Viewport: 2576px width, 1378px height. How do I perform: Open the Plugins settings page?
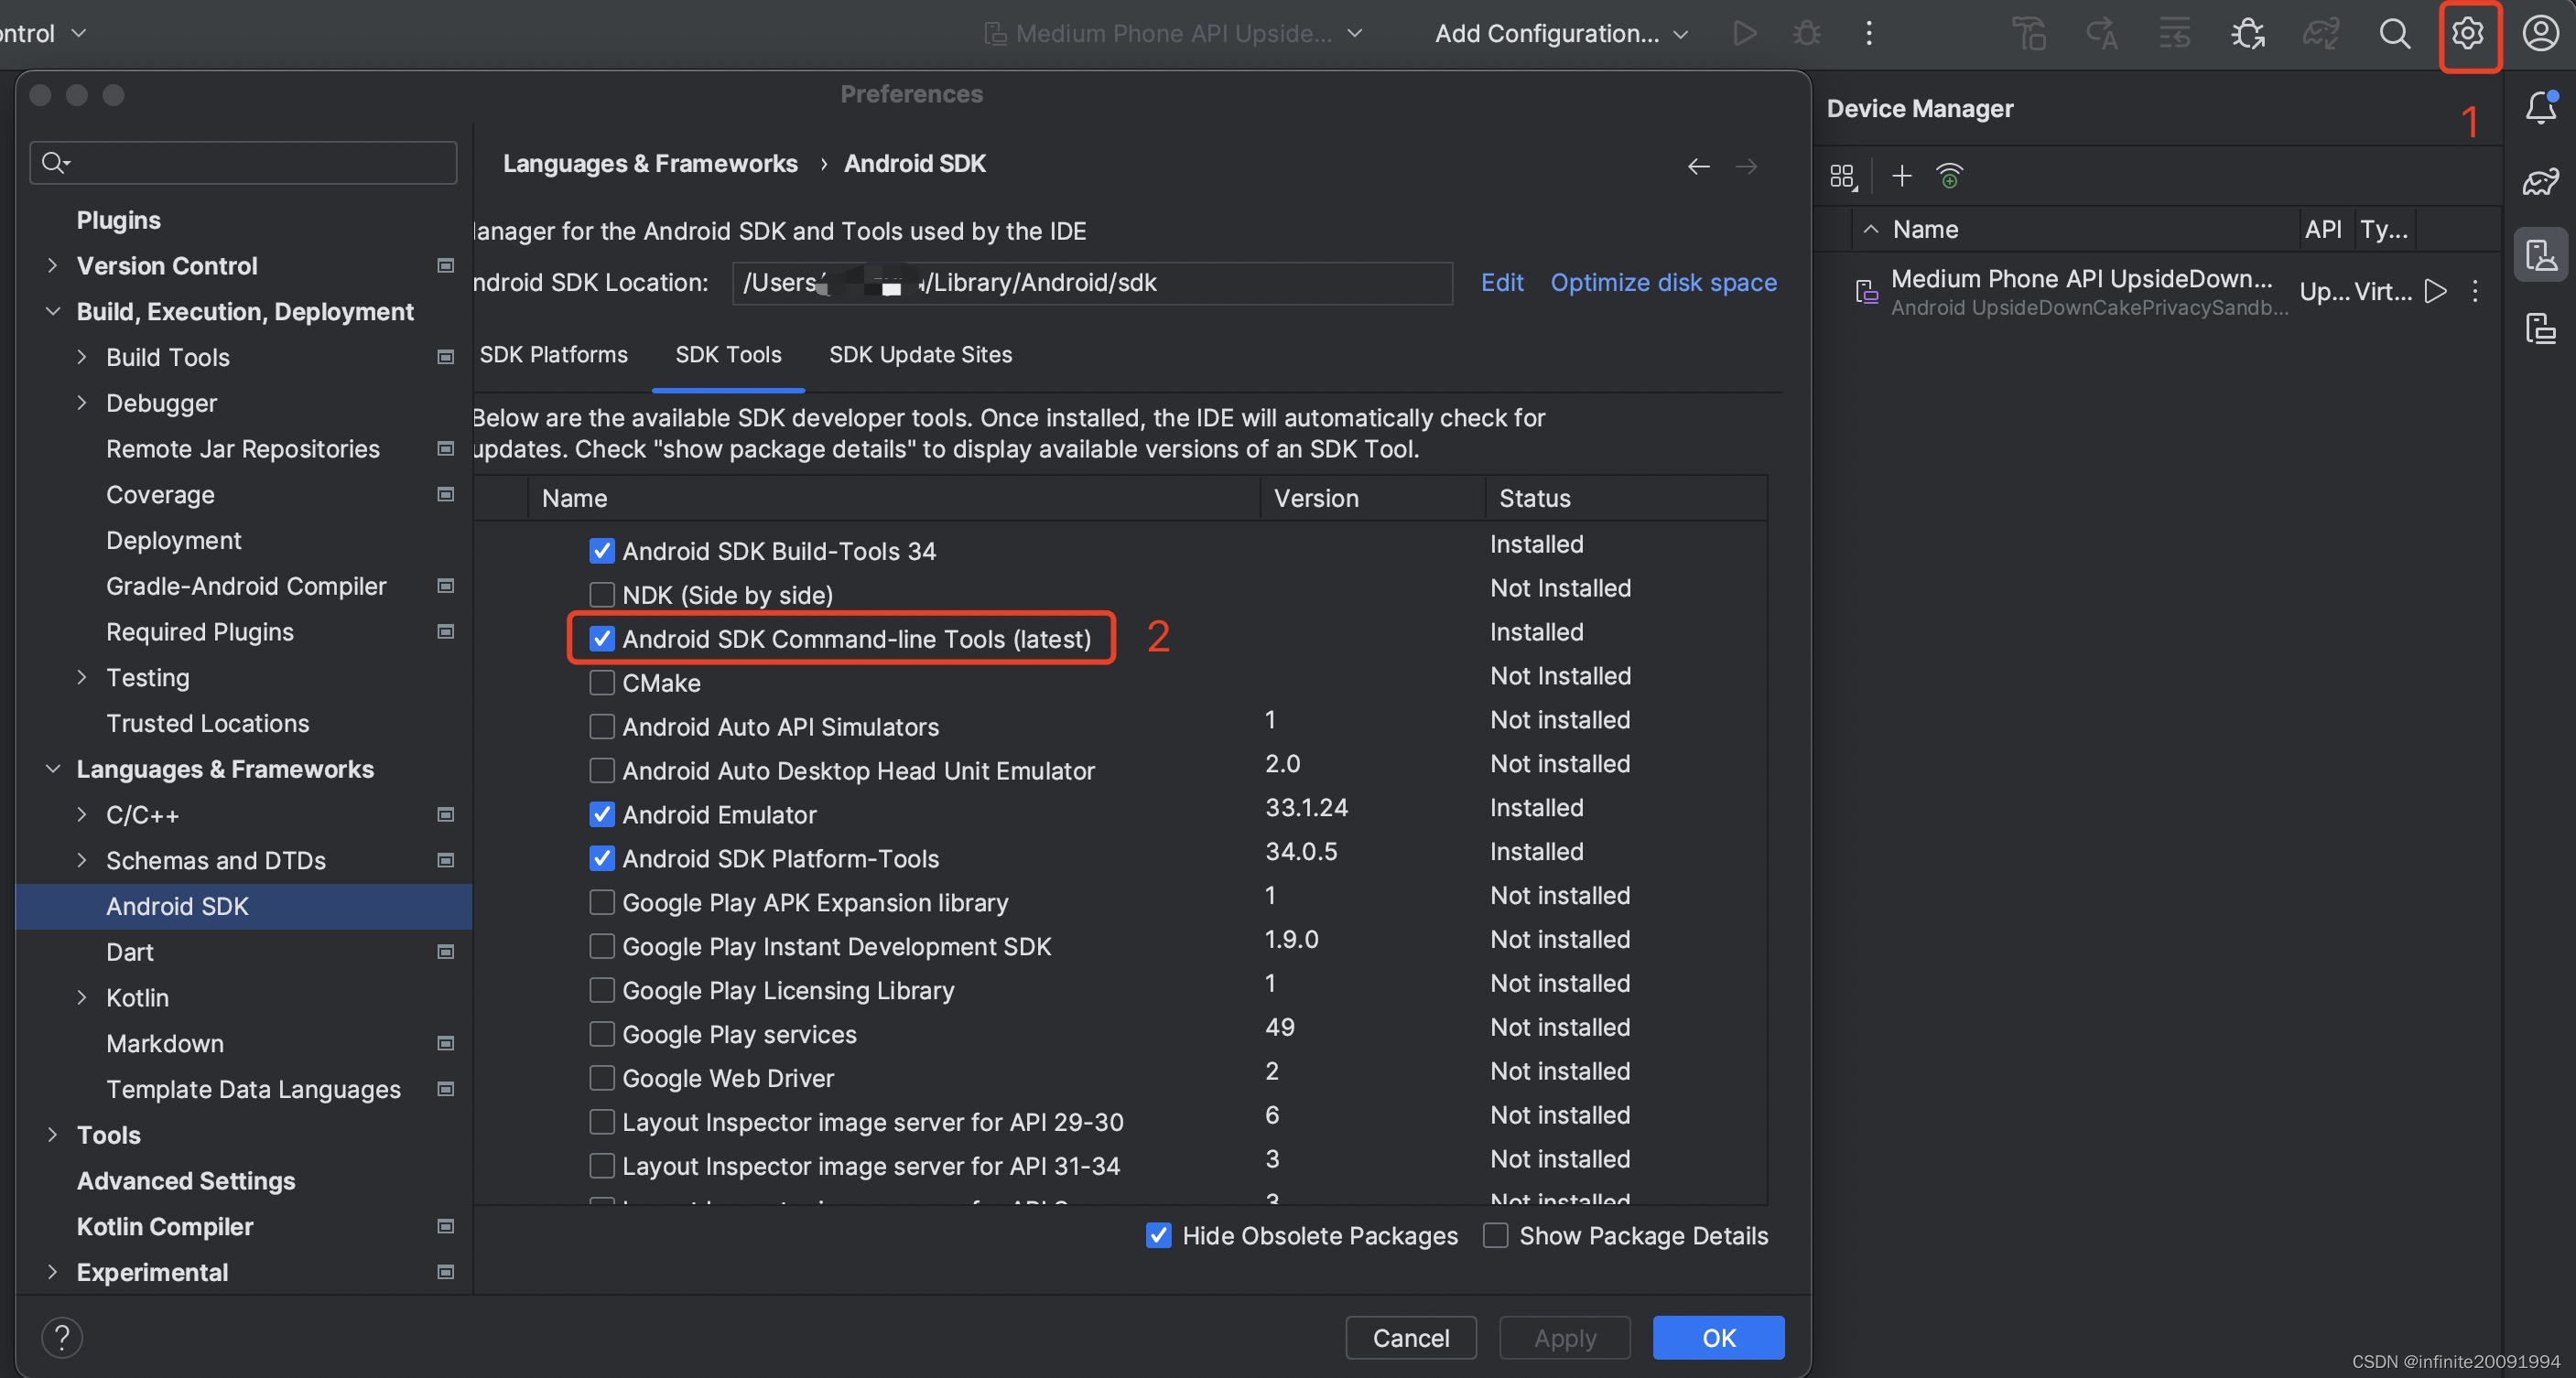click(x=118, y=220)
